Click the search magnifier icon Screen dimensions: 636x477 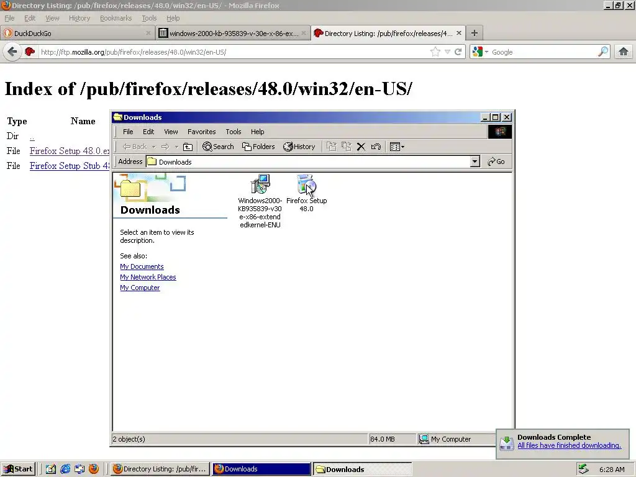(x=603, y=52)
